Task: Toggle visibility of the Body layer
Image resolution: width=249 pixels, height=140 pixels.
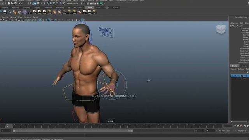Action: (x=232, y=76)
